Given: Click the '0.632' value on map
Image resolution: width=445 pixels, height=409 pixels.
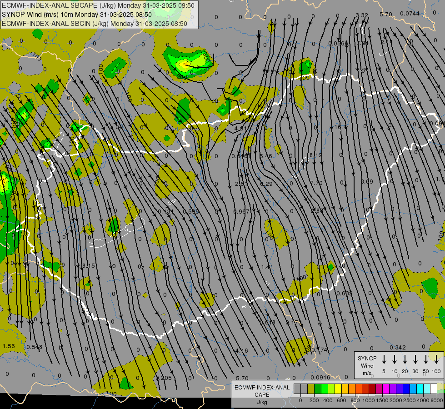Looking at the screenshot, I should click(344, 294).
